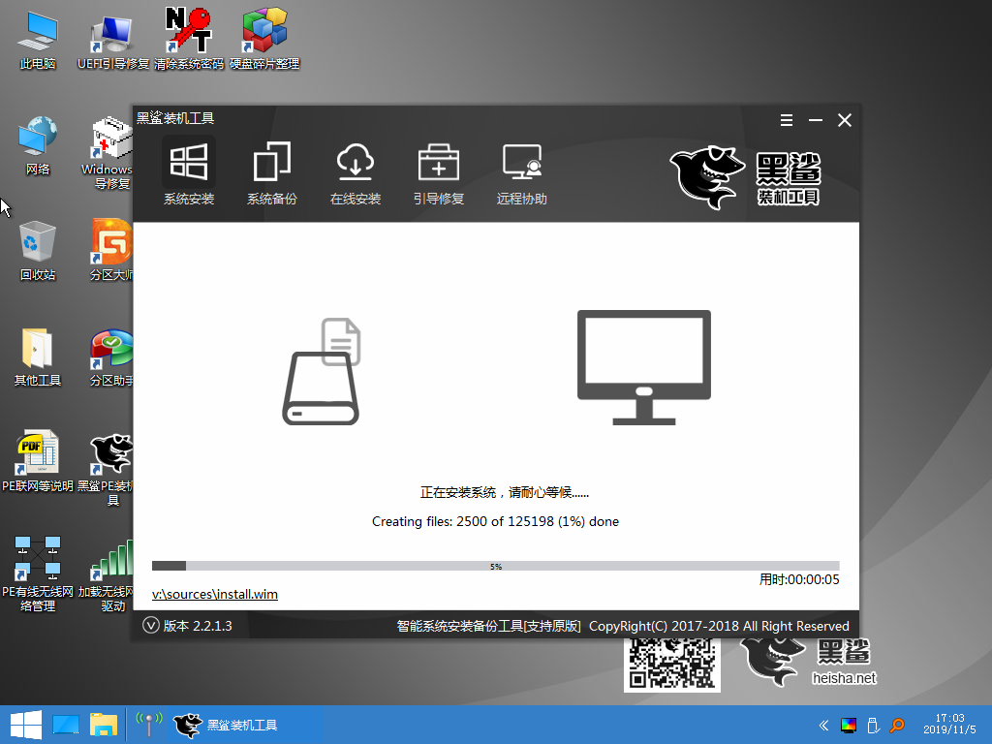
Task: Open the 系统备份 (System Backup) tool
Action: tap(272, 172)
